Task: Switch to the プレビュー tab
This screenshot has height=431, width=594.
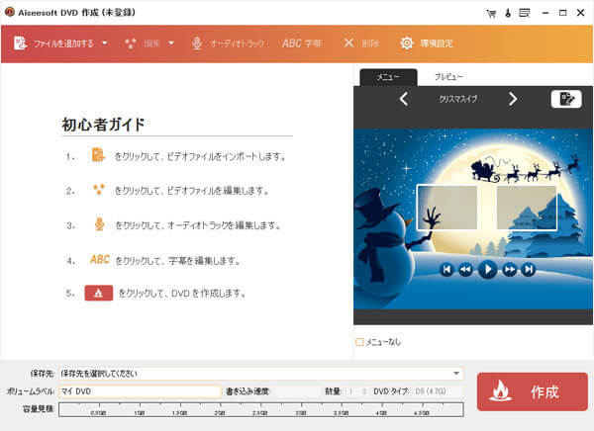Action: tap(448, 77)
